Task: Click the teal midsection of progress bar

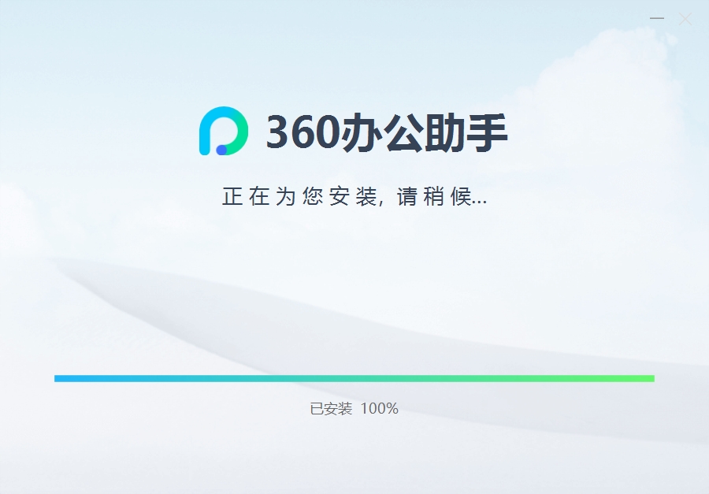Action: point(354,379)
